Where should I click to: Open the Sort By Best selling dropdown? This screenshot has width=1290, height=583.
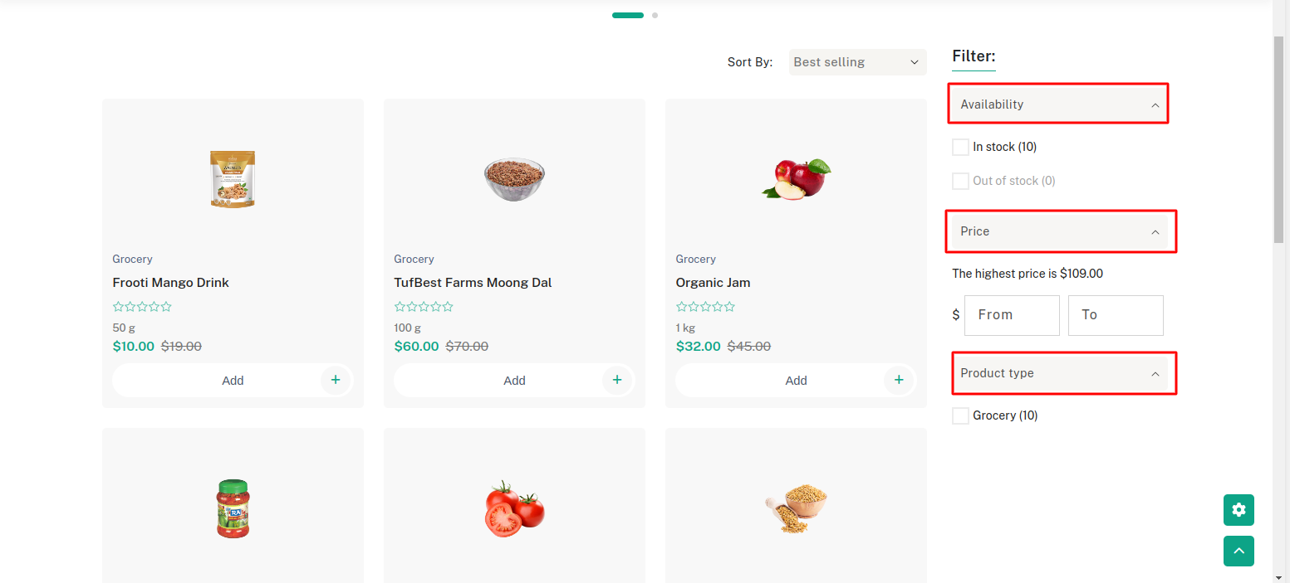pos(857,62)
